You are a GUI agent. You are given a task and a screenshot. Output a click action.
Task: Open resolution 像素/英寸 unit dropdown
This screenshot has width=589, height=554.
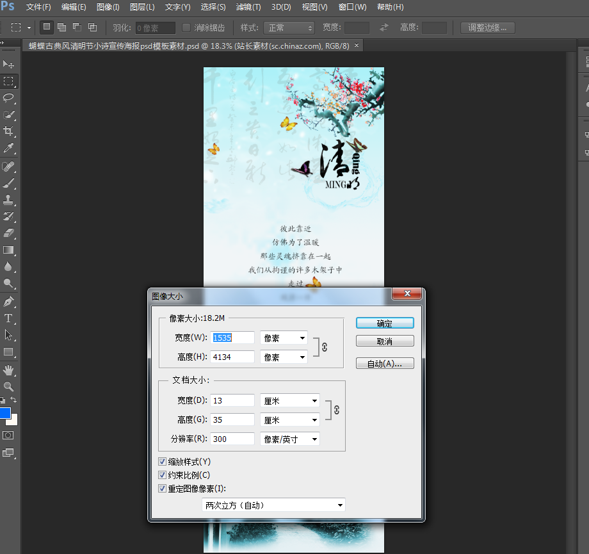pos(290,439)
